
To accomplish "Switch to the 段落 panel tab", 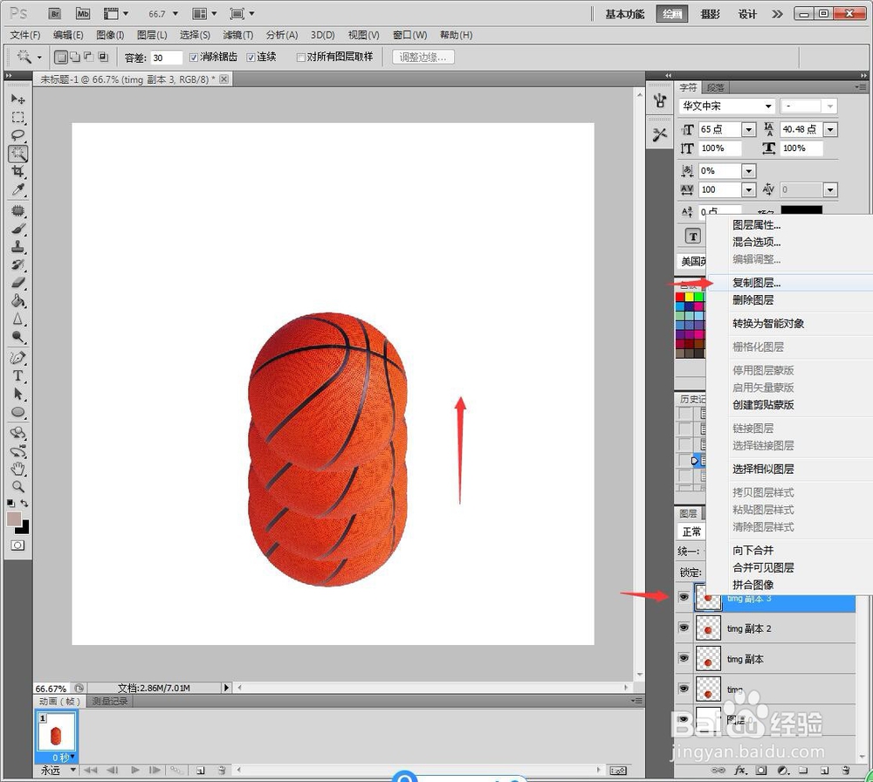I will tap(714, 87).
